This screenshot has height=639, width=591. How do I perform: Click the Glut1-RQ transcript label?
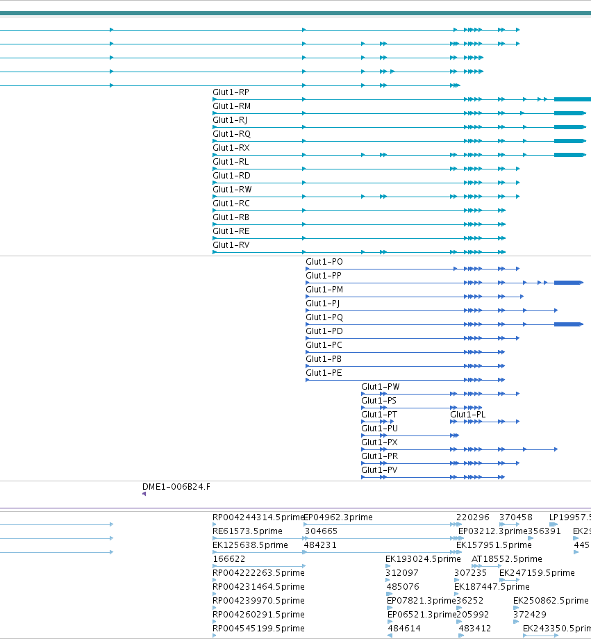tap(231, 134)
